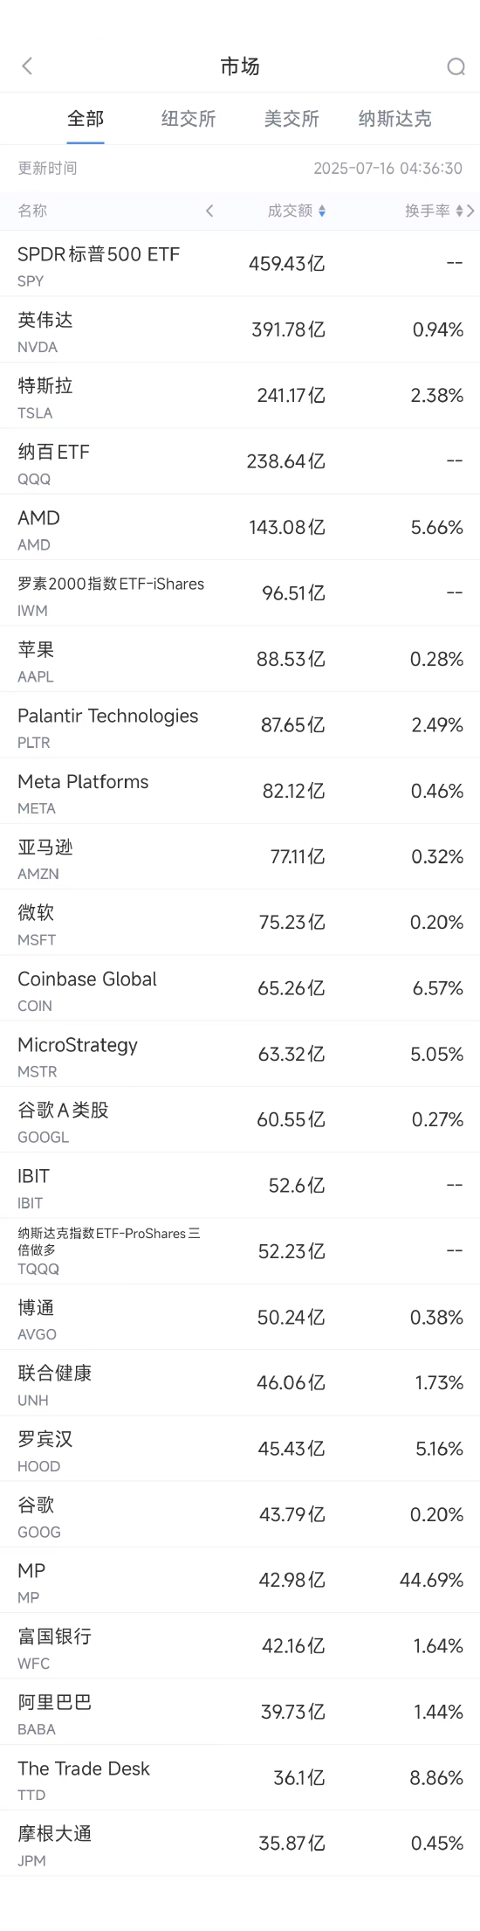Switch to the 纽交所 tab

(x=189, y=119)
